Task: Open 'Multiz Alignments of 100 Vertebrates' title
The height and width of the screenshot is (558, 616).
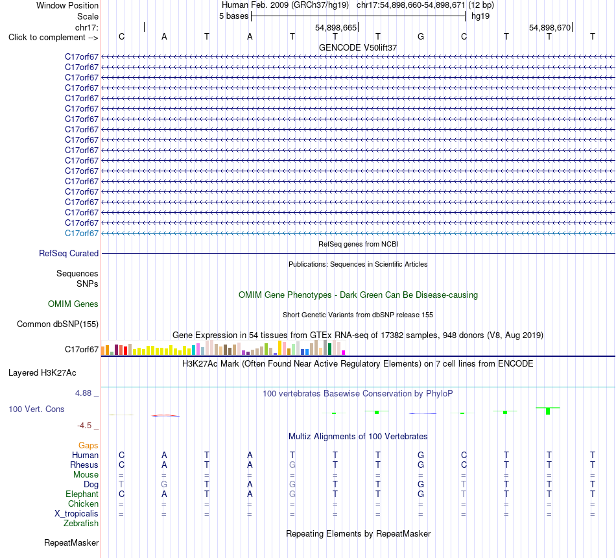Action: [x=358, y=437]
